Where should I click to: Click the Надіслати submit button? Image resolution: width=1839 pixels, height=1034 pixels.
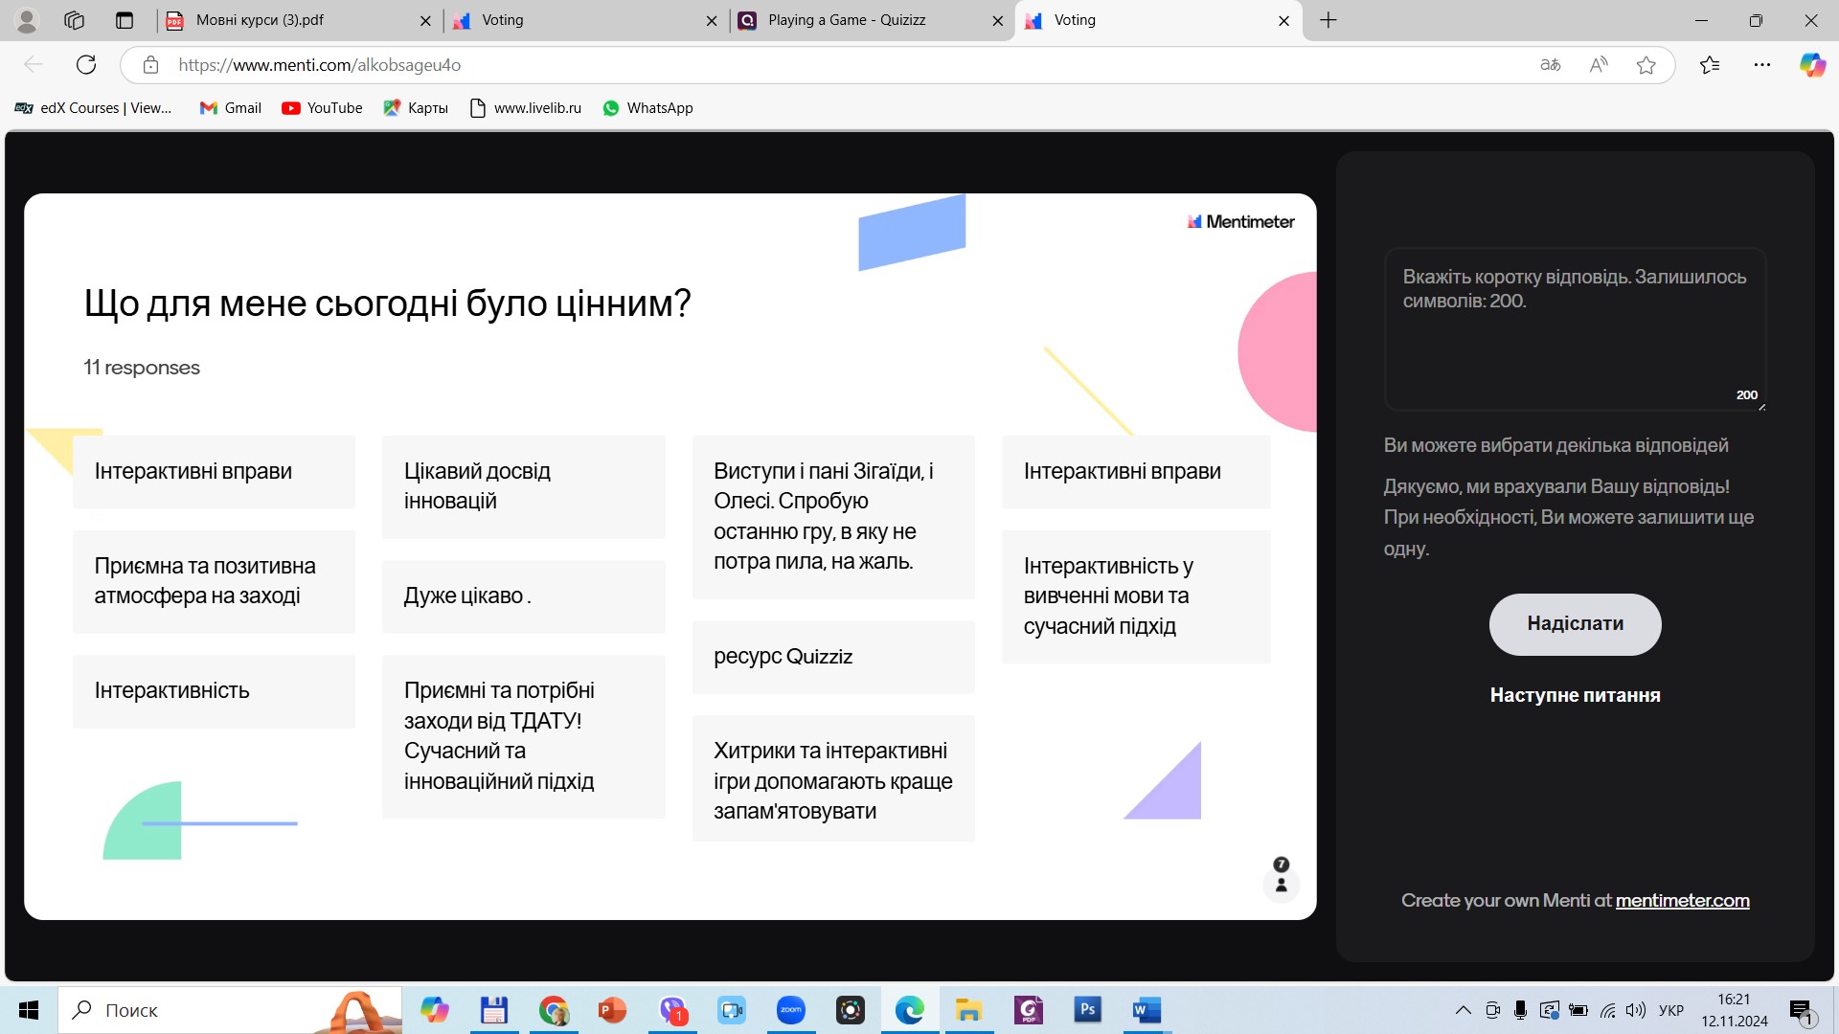click(x=1575, y=624)
